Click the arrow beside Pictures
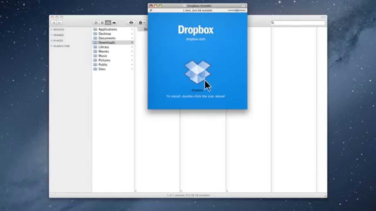This screenshot has height=211, width=376. point(132,60)
